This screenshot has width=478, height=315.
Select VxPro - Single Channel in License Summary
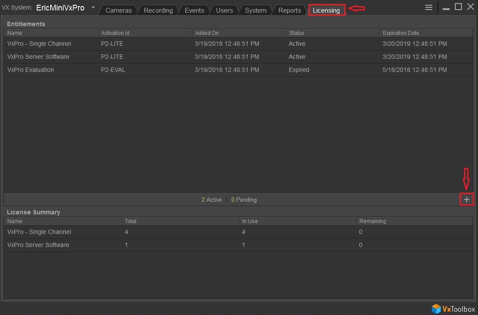click(238, 232)
